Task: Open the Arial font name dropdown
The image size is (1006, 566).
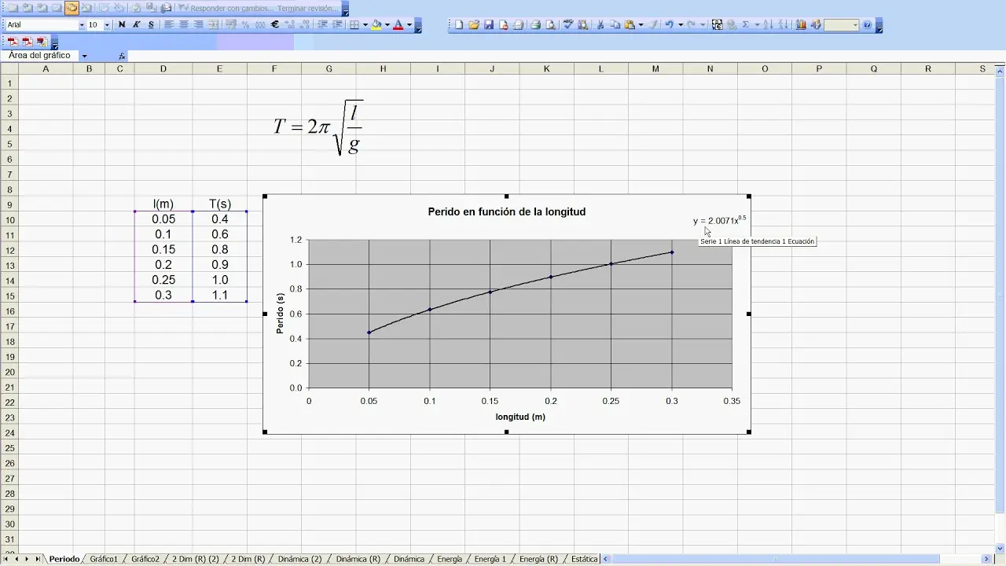Action: 81,25
